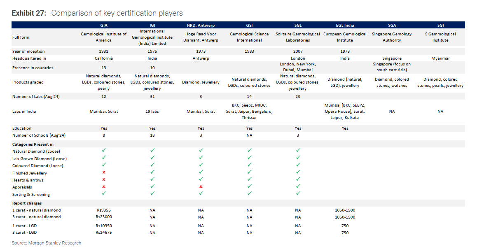Click SGL's Appraisals check mark
The width and height of the screenshot is (477, 249).
pos(298,186)
